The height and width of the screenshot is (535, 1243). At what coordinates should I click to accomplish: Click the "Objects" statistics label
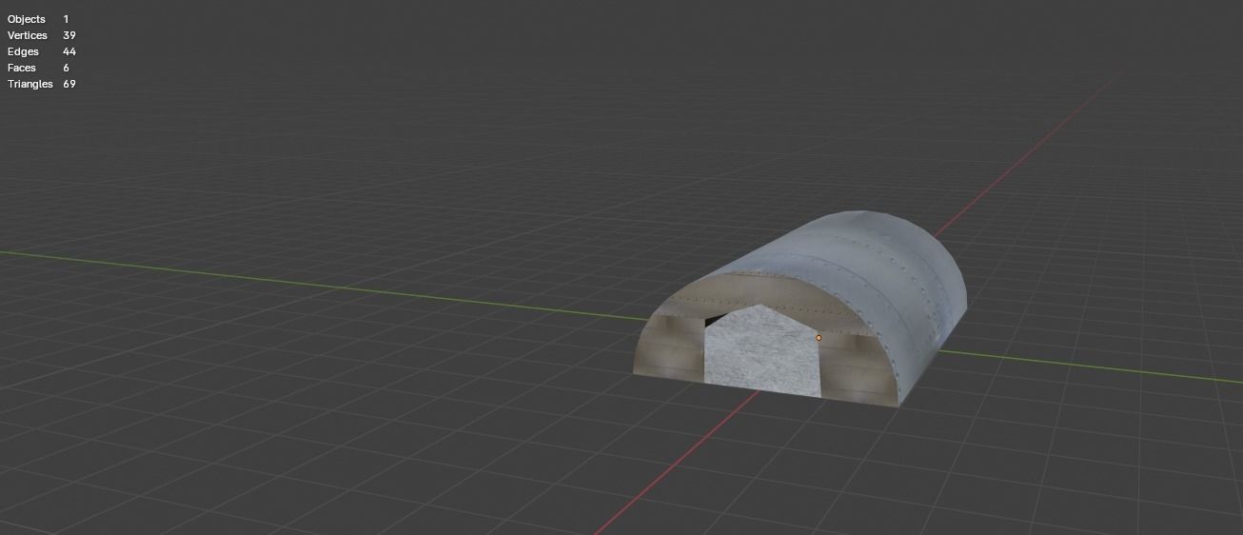[27, 19]
